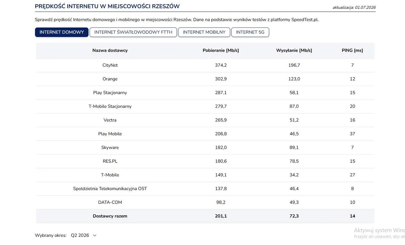Select the Vectra provider name

(110, 120)
